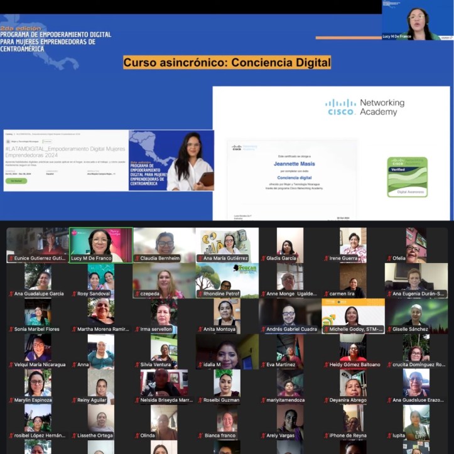Screen dimensions: 454x454
Task: Click the muted mic icon beside Anne Monge Ugalde
Action: 264,294
